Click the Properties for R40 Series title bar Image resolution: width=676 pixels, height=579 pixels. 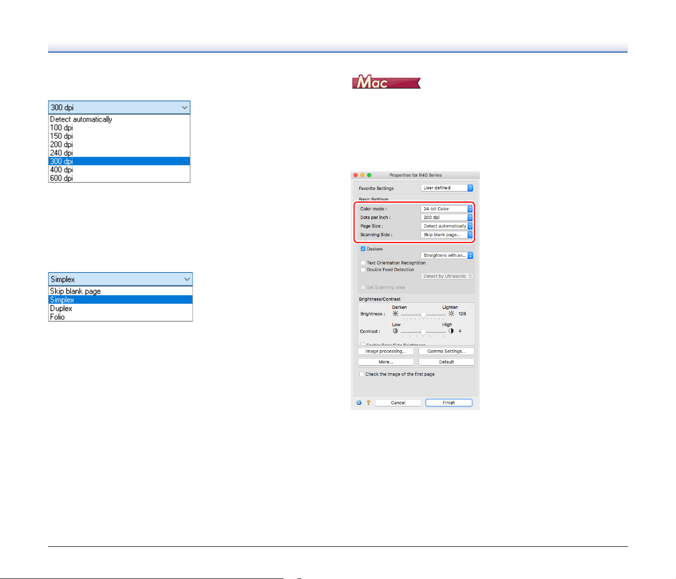[x=415, y=175]
